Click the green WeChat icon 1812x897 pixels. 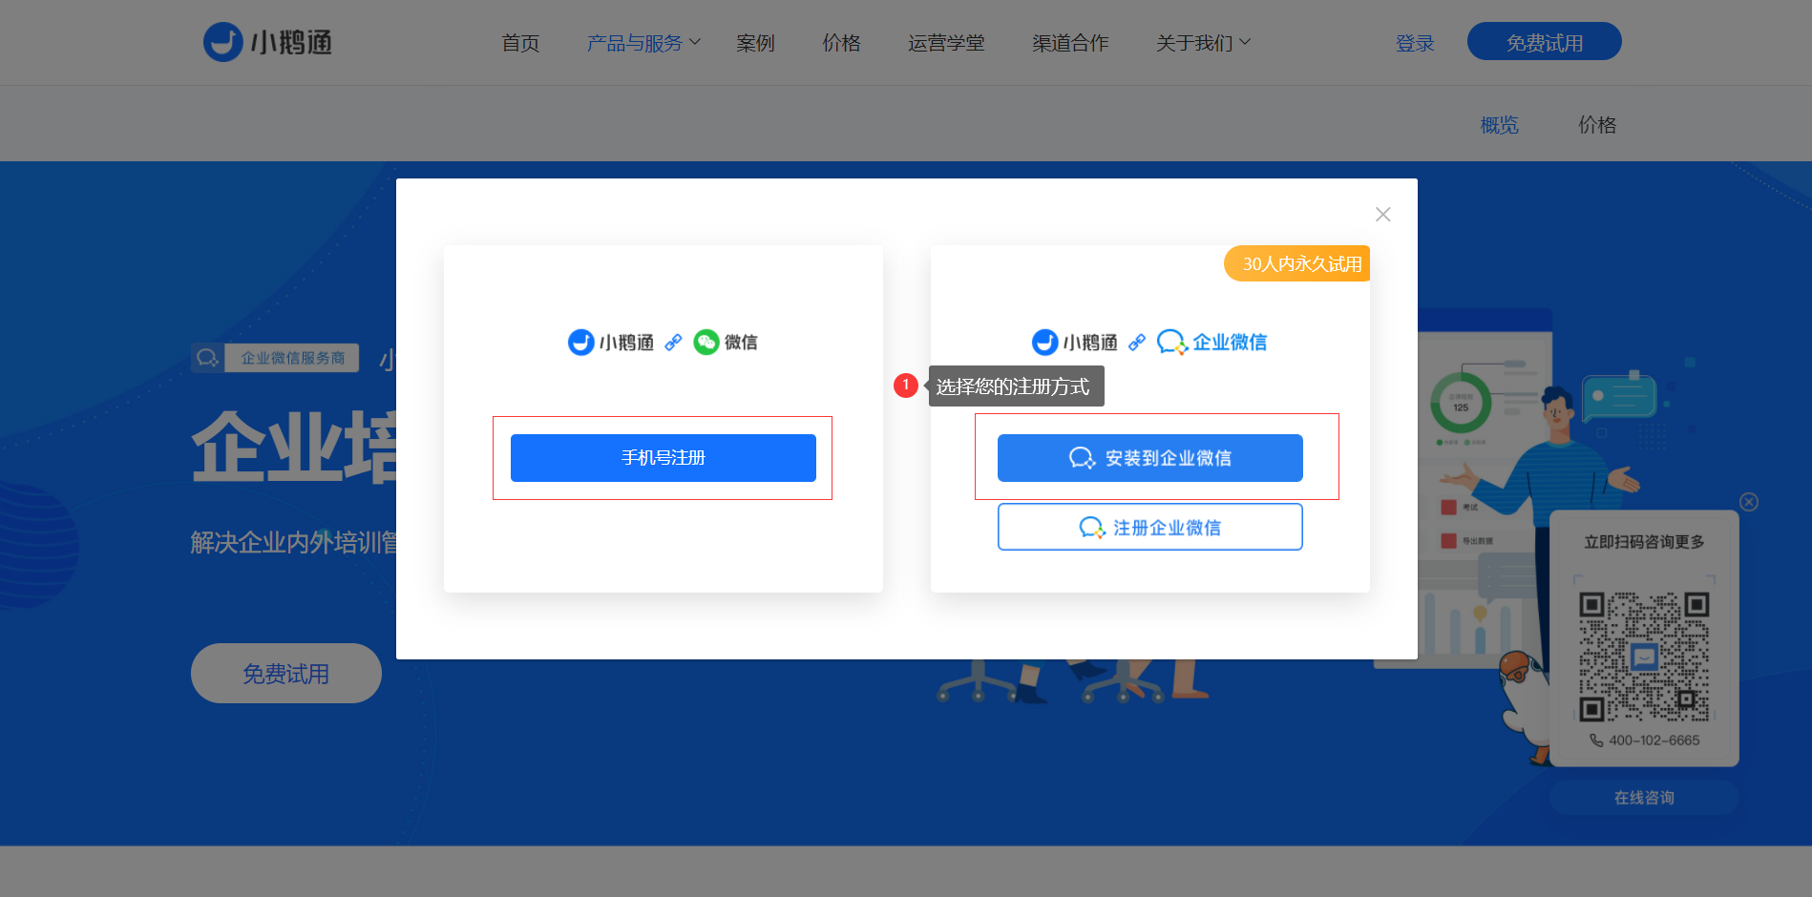[706, 343]
